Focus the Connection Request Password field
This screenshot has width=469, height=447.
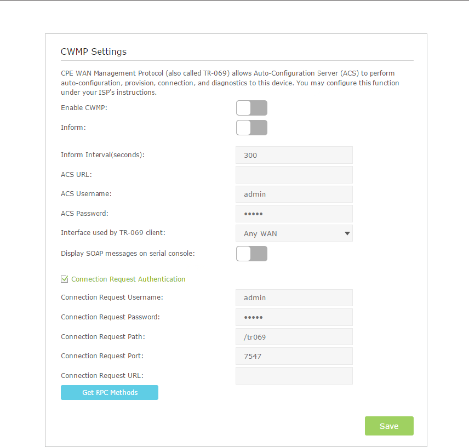coord(294,317)
